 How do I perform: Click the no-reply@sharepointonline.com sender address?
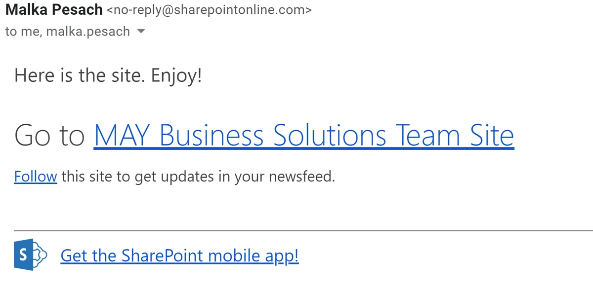coord(209,10)
